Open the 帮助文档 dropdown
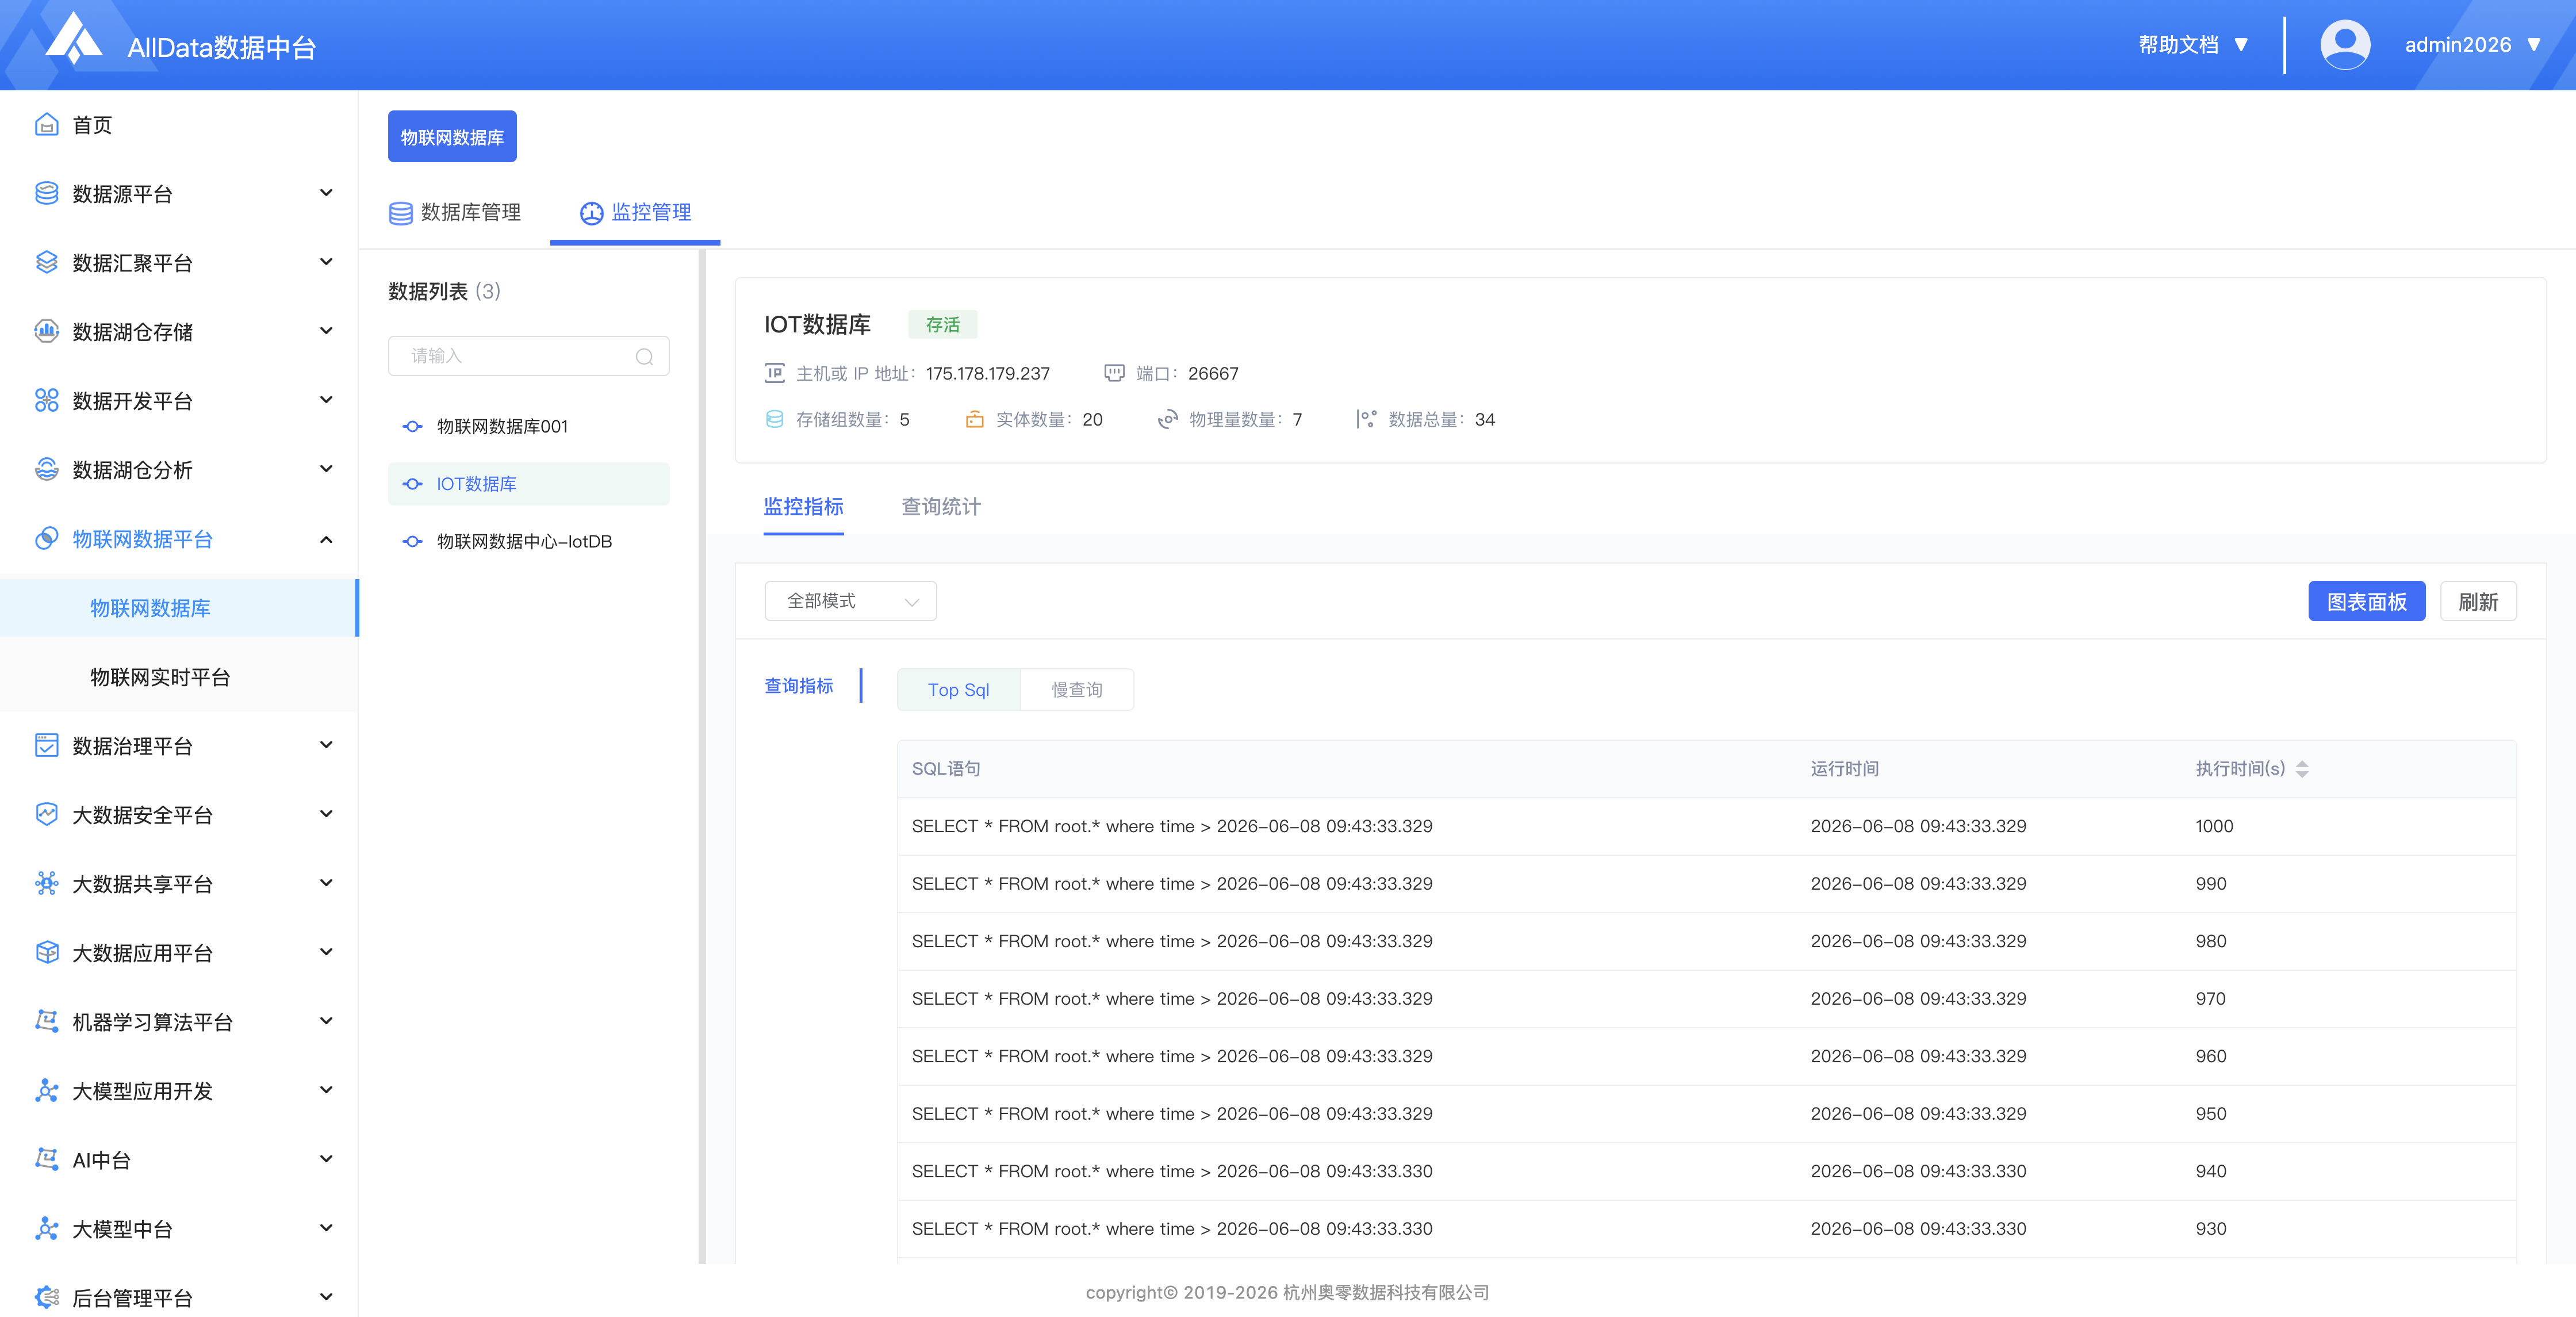 tap(2193, 45)
